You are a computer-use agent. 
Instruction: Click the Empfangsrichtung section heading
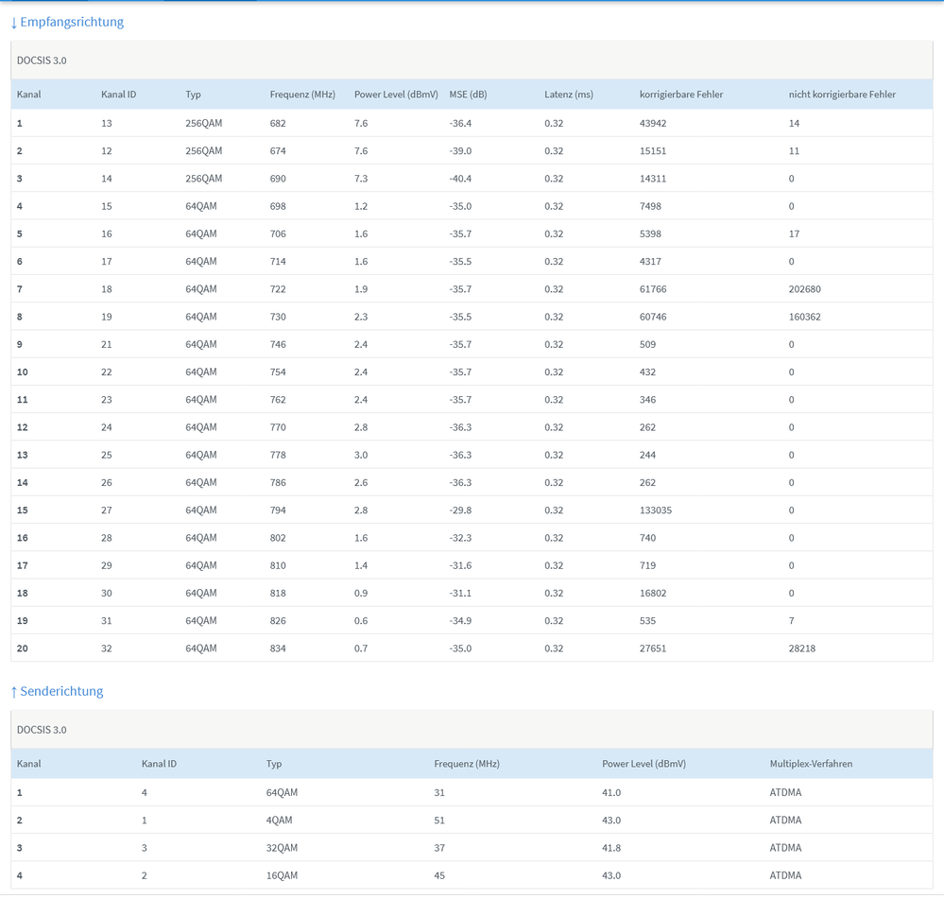click(72, 23)
